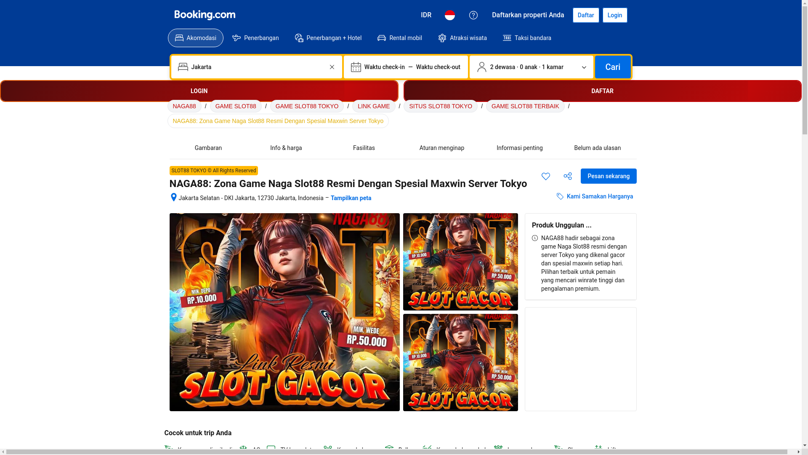
Task: Open the NAGA88 breadcrumb link
Action: 184,106
